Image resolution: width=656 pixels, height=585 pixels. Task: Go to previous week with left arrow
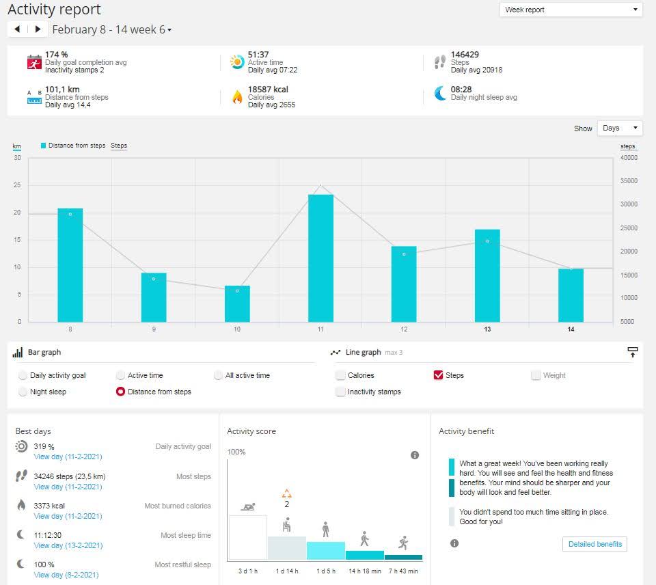(17, 29)
